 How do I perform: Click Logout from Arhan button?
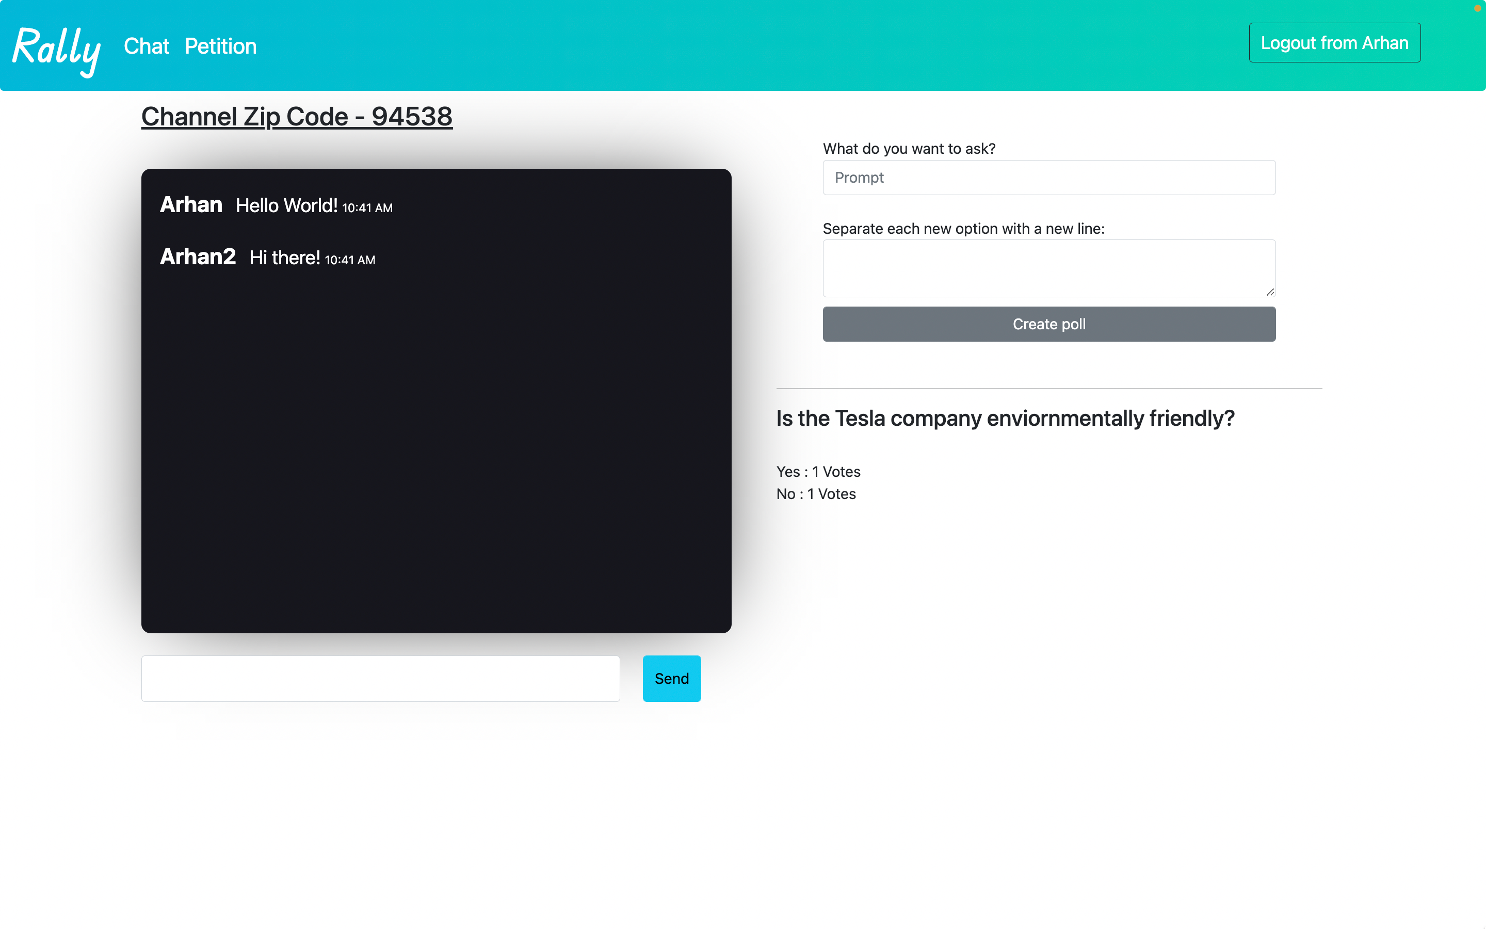click(1334, 43)
